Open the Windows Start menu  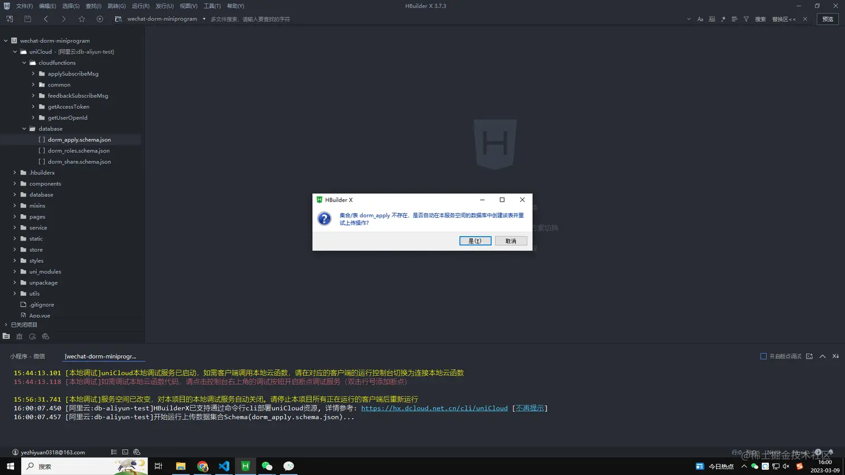click(10, 466)
